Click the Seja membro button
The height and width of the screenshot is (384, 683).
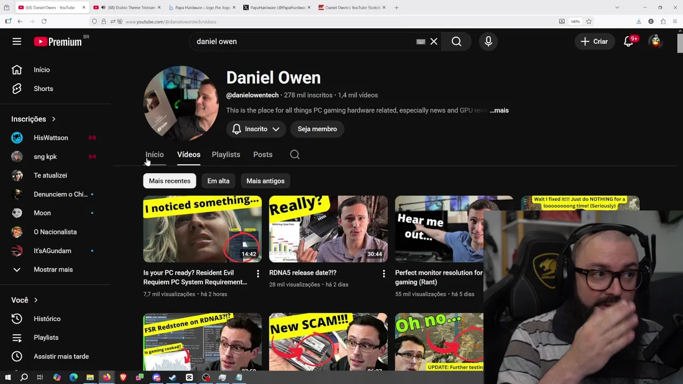(x=317, y=129)
